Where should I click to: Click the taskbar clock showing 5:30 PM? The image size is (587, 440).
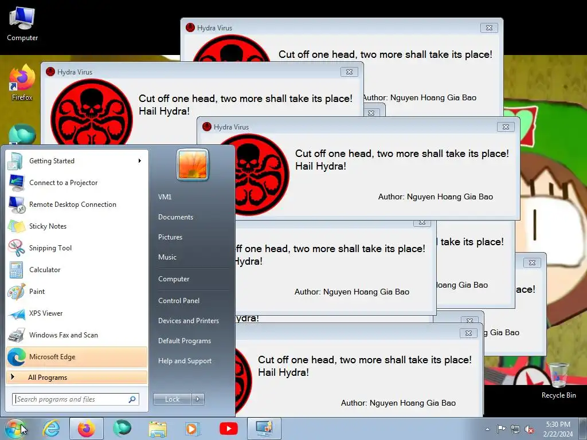[558, 429]
